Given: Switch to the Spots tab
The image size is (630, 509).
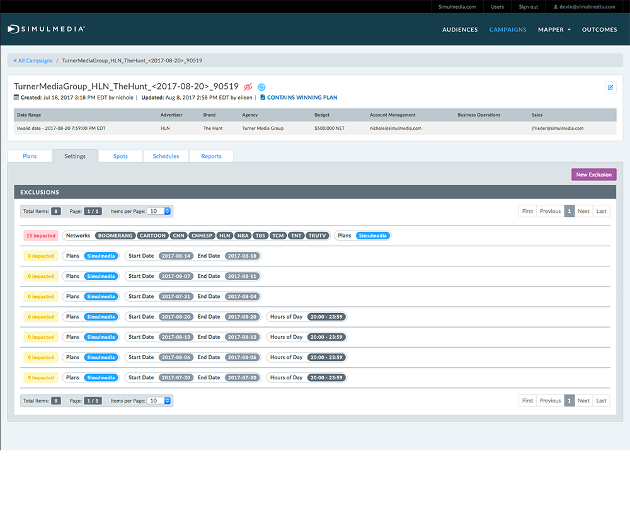Looking at the screenshot, I should [x=120, y=156].
